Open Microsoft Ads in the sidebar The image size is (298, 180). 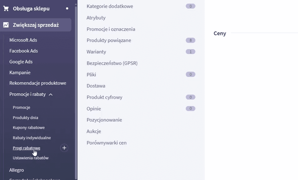click(23, 40)
